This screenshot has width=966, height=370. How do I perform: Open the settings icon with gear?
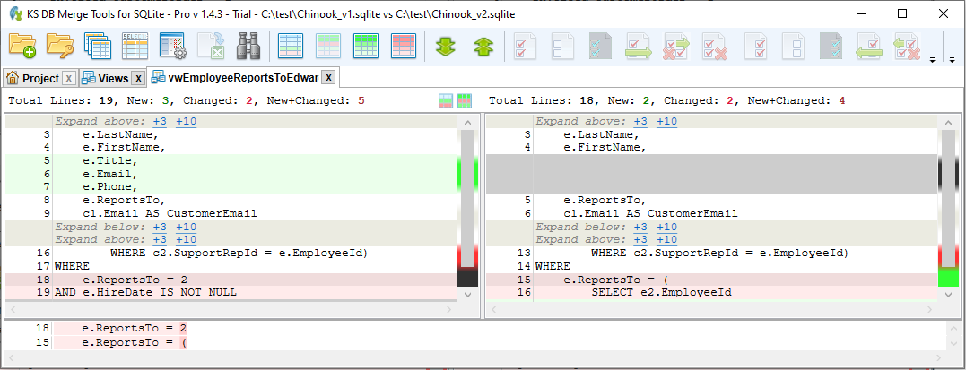[172, 47]
